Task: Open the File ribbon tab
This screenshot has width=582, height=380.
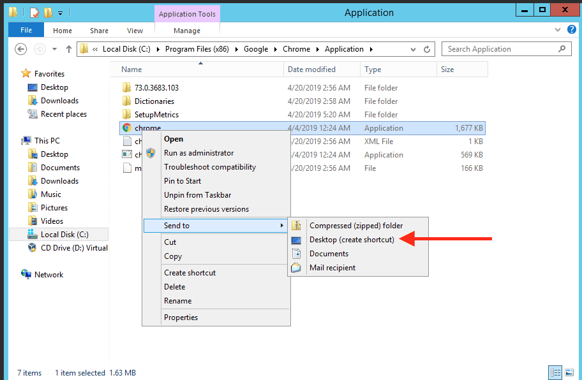Action: click(26, 30)
